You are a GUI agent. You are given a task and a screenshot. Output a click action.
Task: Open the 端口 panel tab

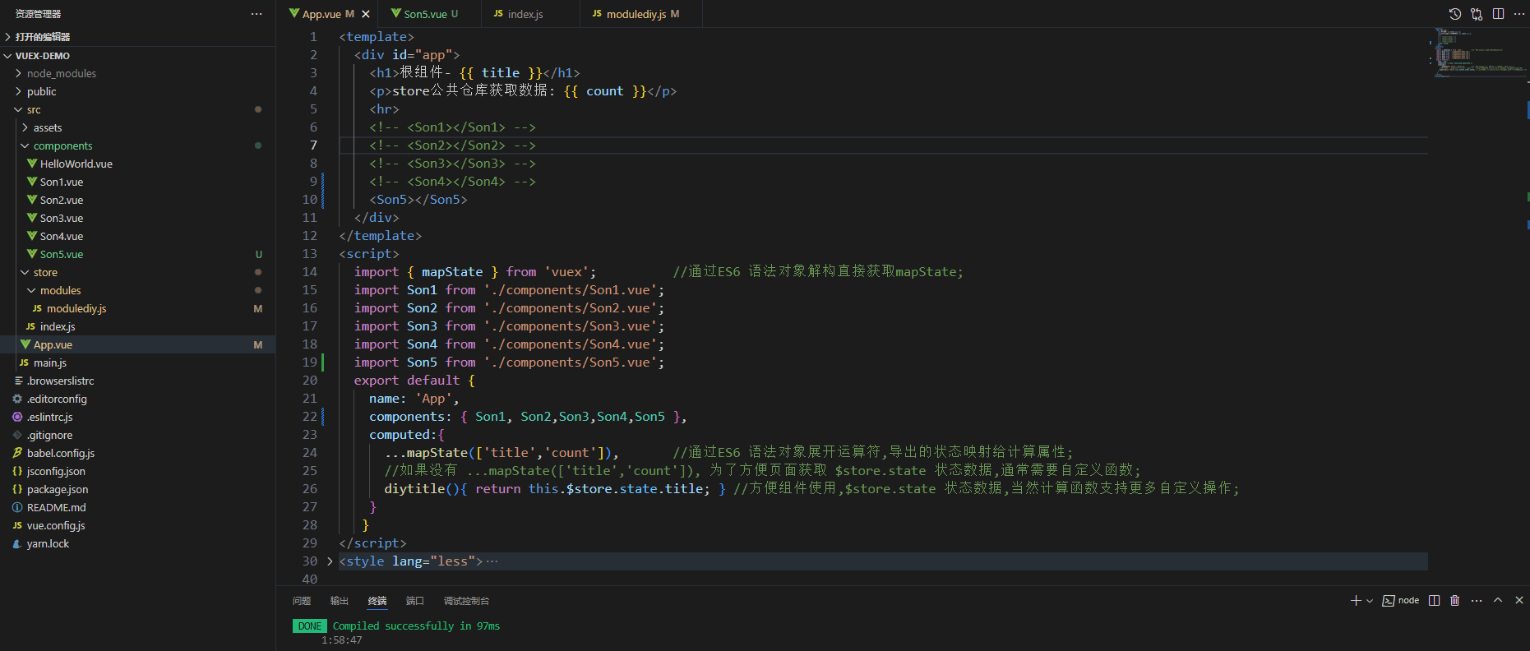(415, 601)
